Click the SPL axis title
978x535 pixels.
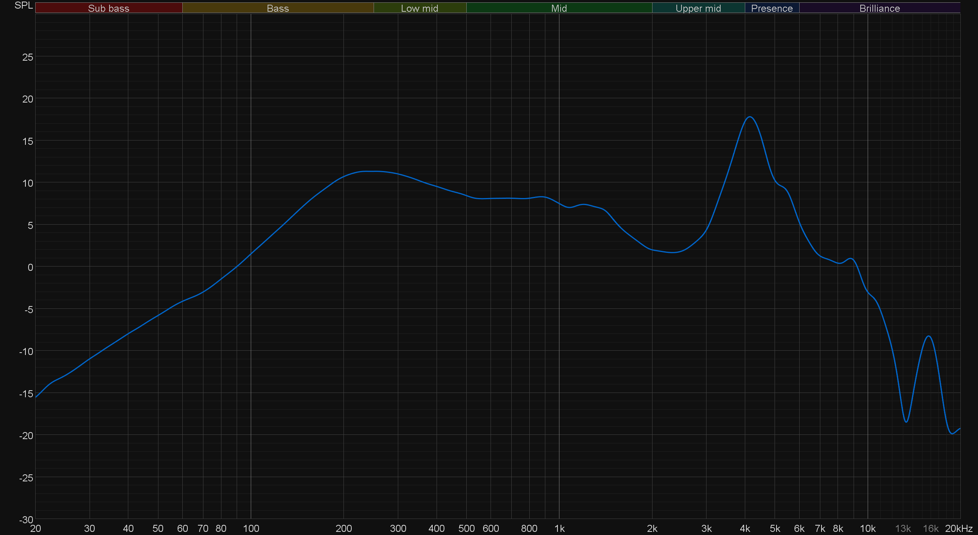click(x=23, y=5)
